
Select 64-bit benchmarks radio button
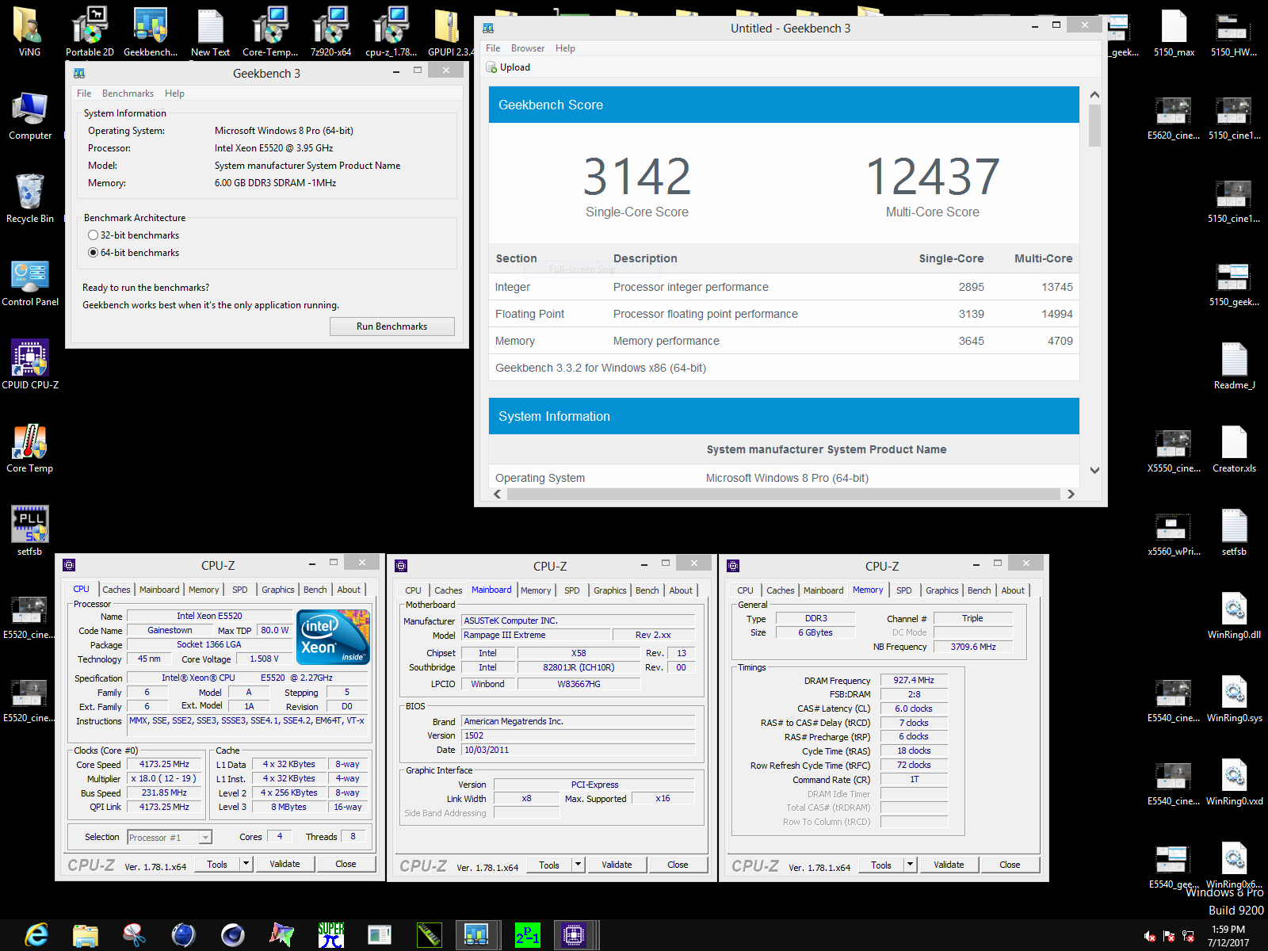pyautogui.click(x=94, y=253)
